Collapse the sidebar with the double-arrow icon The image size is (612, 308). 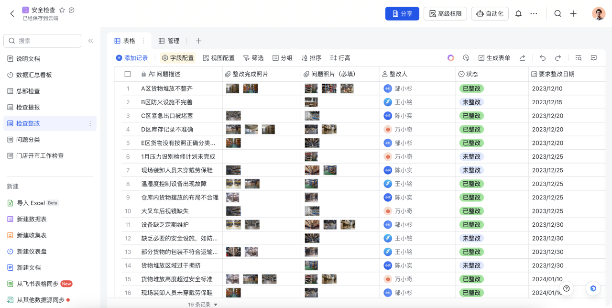click(x=90, y=41)
